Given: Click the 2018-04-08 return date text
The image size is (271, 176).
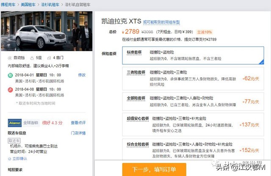Looking at the screenshot, I should tap(25, 89).
